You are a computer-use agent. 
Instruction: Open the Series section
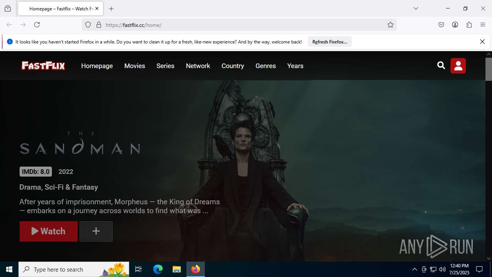165,66
